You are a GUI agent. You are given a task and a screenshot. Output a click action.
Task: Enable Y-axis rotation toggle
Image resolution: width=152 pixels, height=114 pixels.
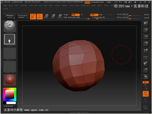pos(145,85)
